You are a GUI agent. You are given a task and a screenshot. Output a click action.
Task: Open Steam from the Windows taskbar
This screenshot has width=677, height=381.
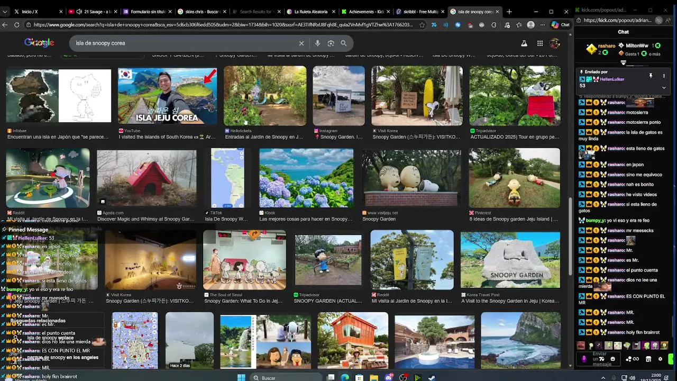click(432, 378)
